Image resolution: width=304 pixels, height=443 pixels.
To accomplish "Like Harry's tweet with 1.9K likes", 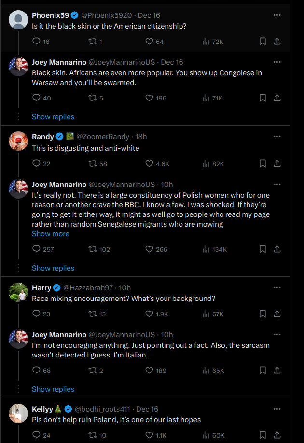I will click(149, 314).
